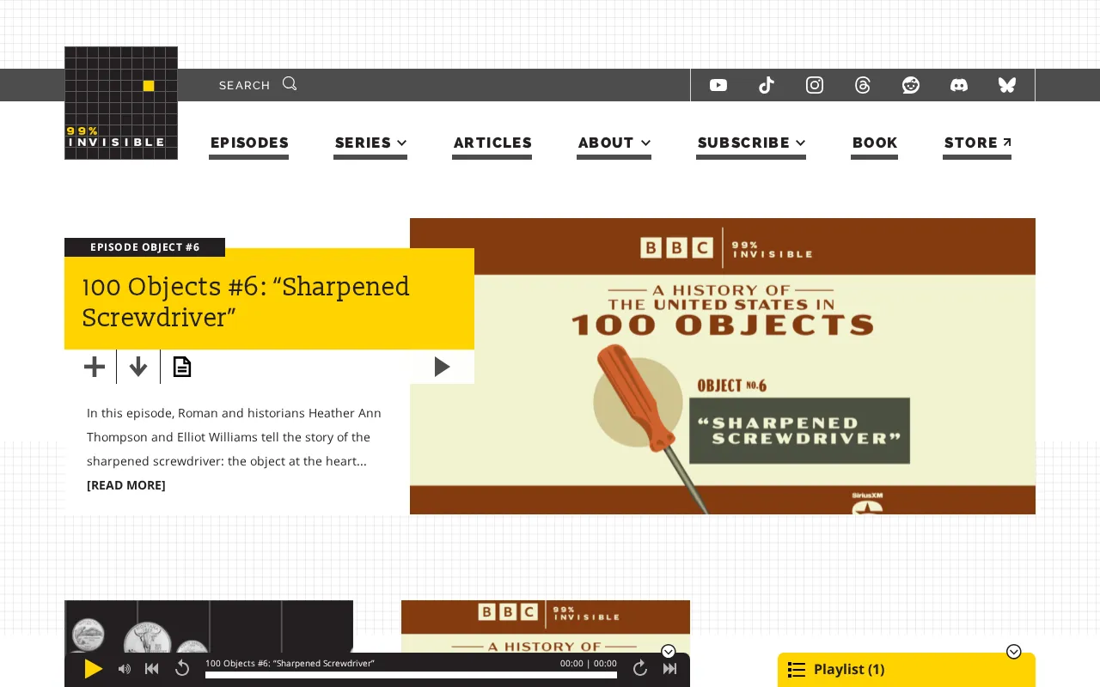Collapse the audio player bar
Image resolution: width=1100 pixels, height=687 pixels.
[x=669, y=652]
